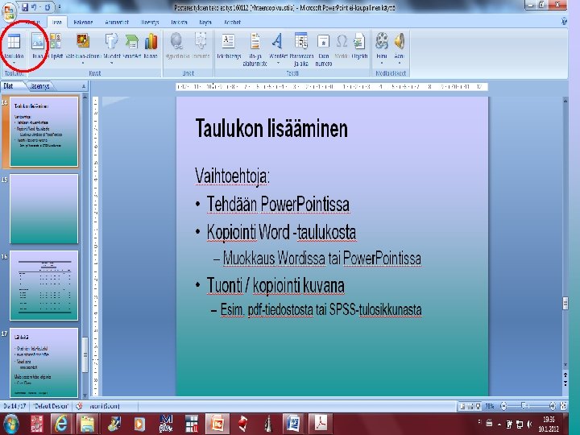This screenshot has height=435, width=580.
Task: Click the spell check status icon
Action: click(x=79, y=406)
